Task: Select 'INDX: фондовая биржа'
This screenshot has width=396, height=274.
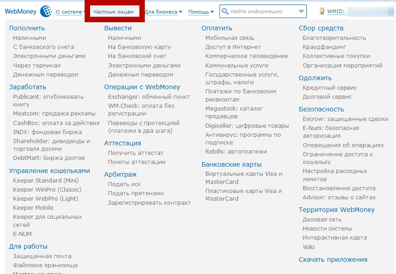Action: pyautogui.click(x=47, y=132)
